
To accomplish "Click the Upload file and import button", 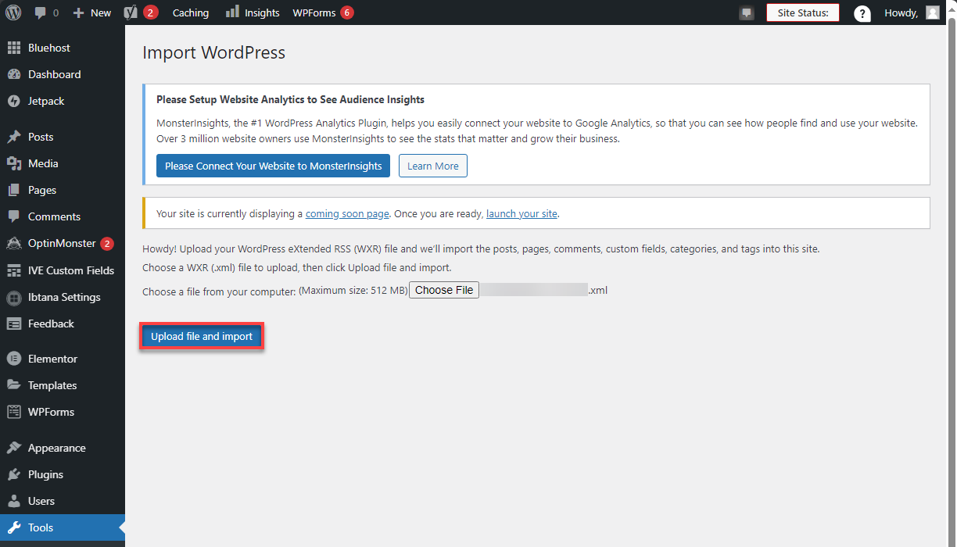I will 201,335.
